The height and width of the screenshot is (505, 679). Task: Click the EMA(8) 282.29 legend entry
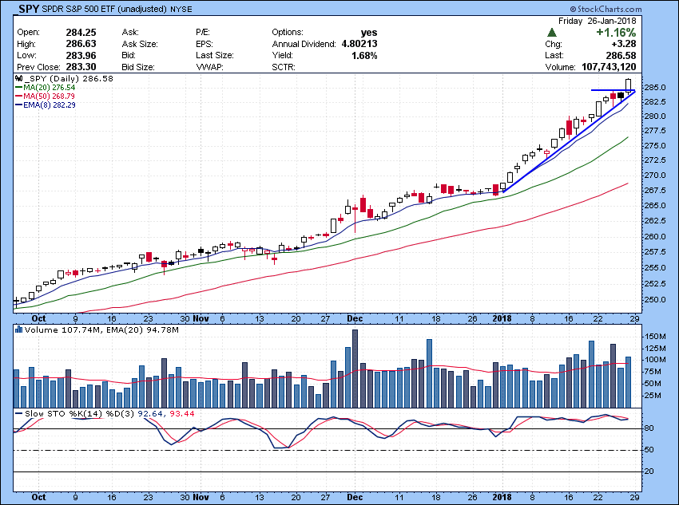click(45, 105)
